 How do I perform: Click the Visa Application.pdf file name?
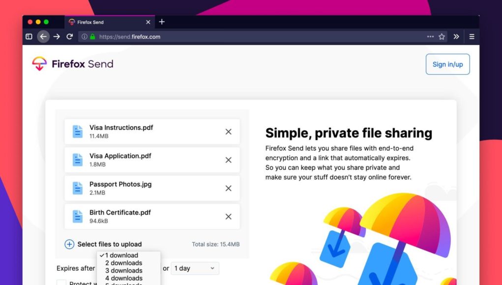(x=120, y=156)
